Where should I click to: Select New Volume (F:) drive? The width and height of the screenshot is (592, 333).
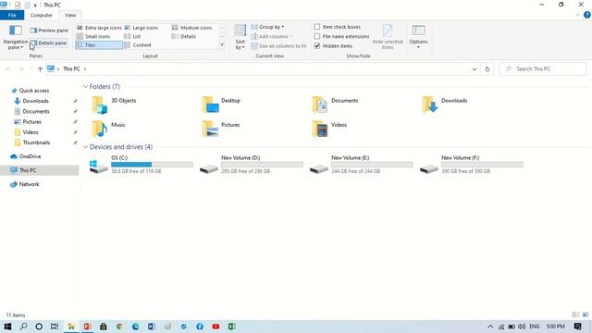[x=472, y=165]
